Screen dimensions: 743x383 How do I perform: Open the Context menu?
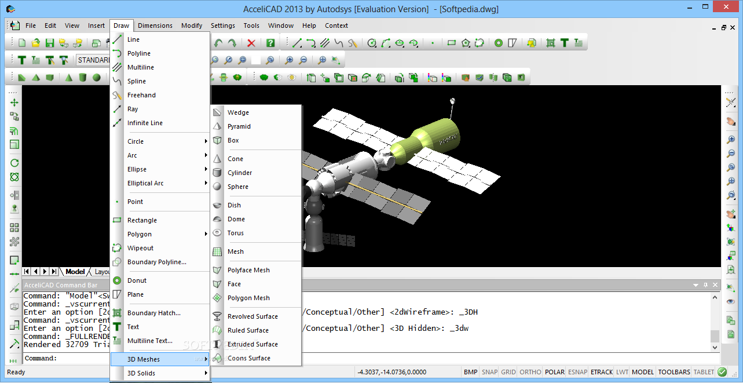tap(336, 25)
